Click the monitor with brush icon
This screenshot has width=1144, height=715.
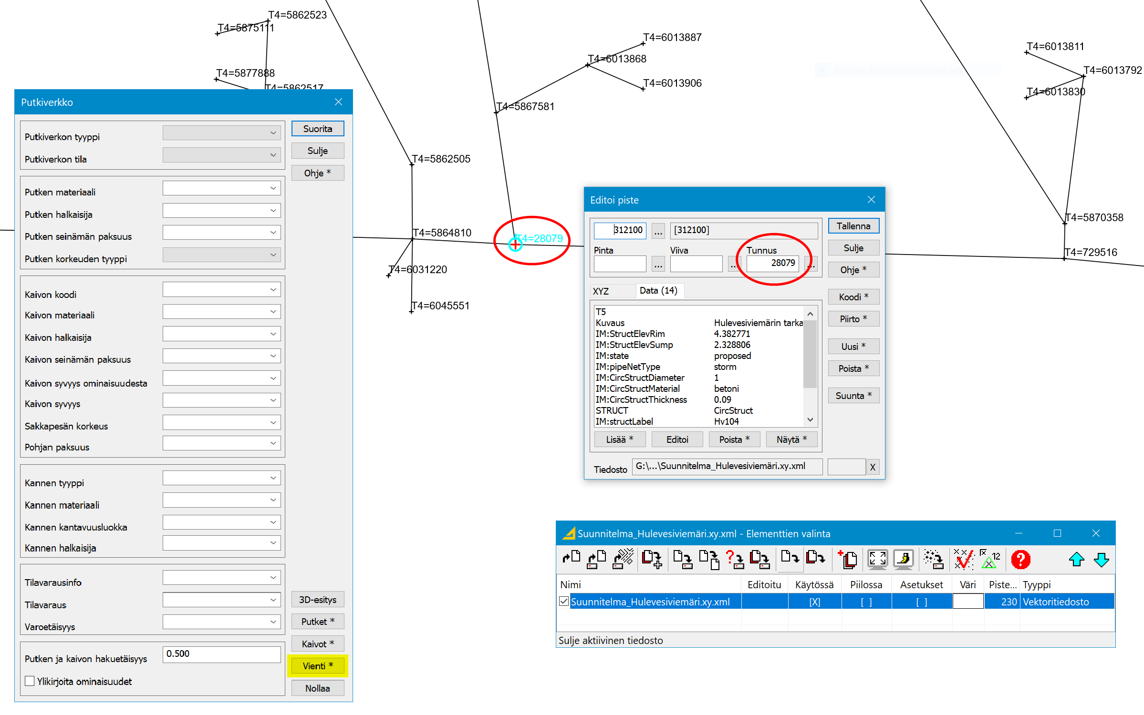[903, 559]
